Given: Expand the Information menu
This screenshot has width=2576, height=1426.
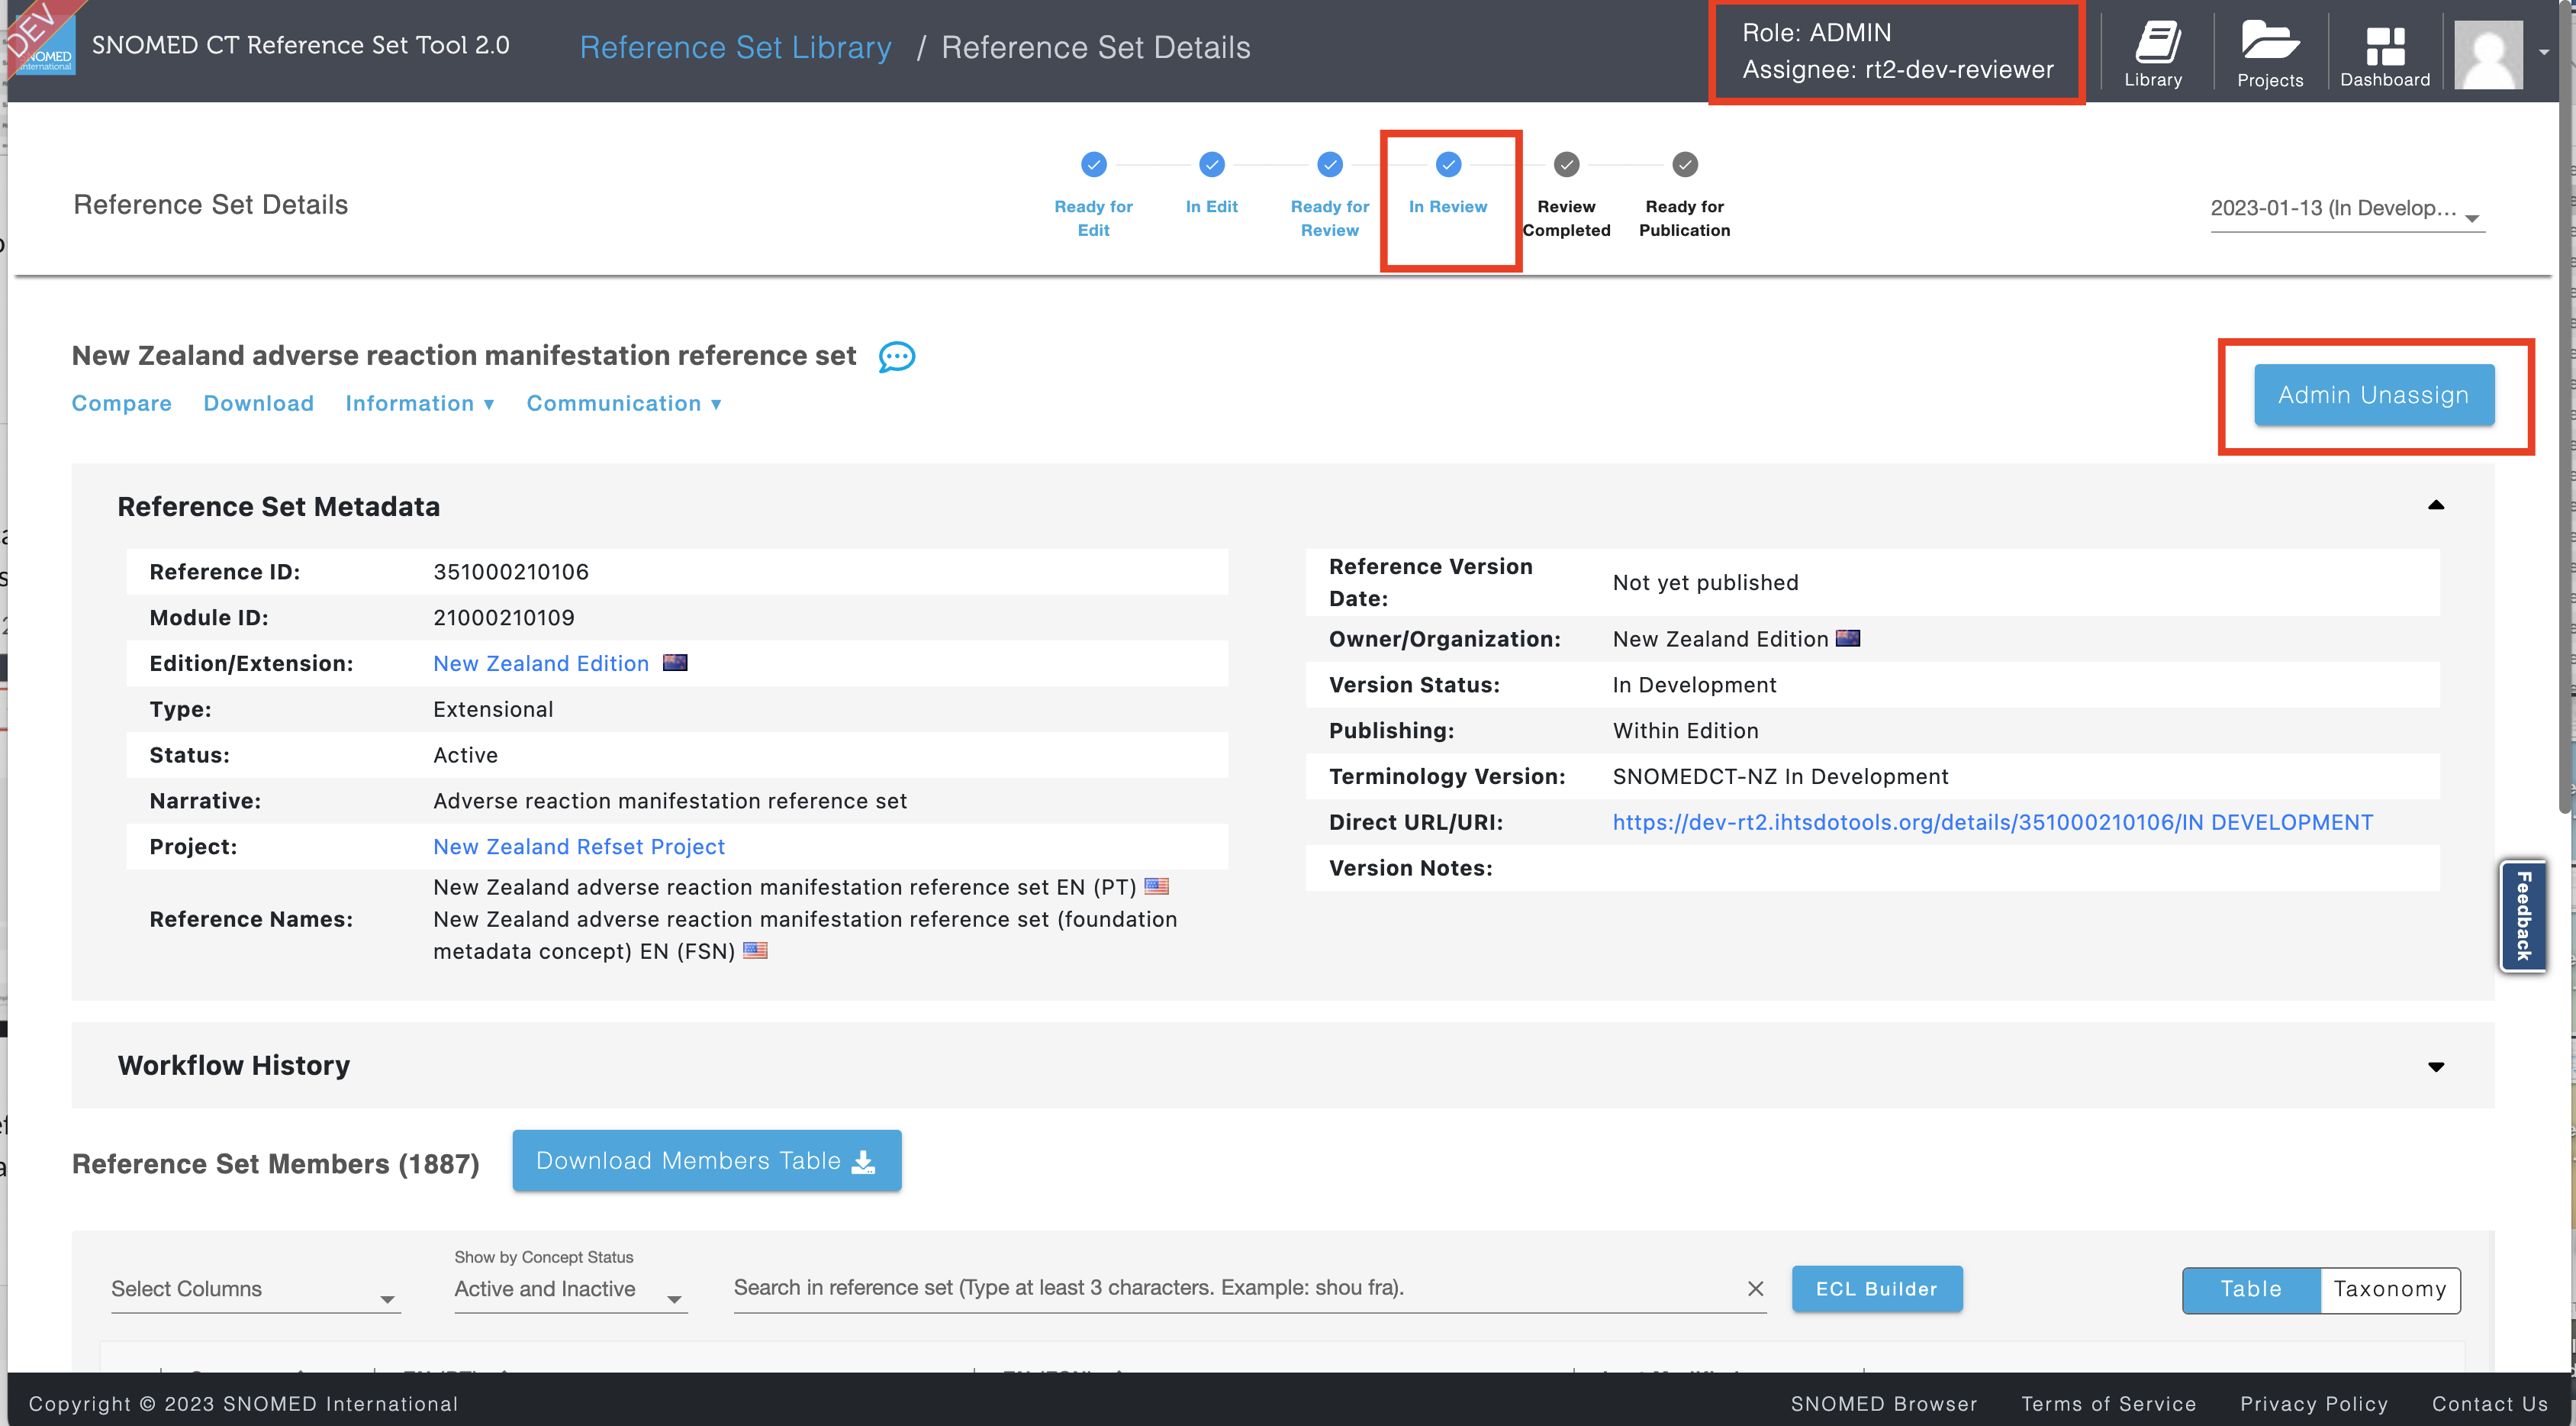Looking at the screenshot, I should tap(420, 403).
